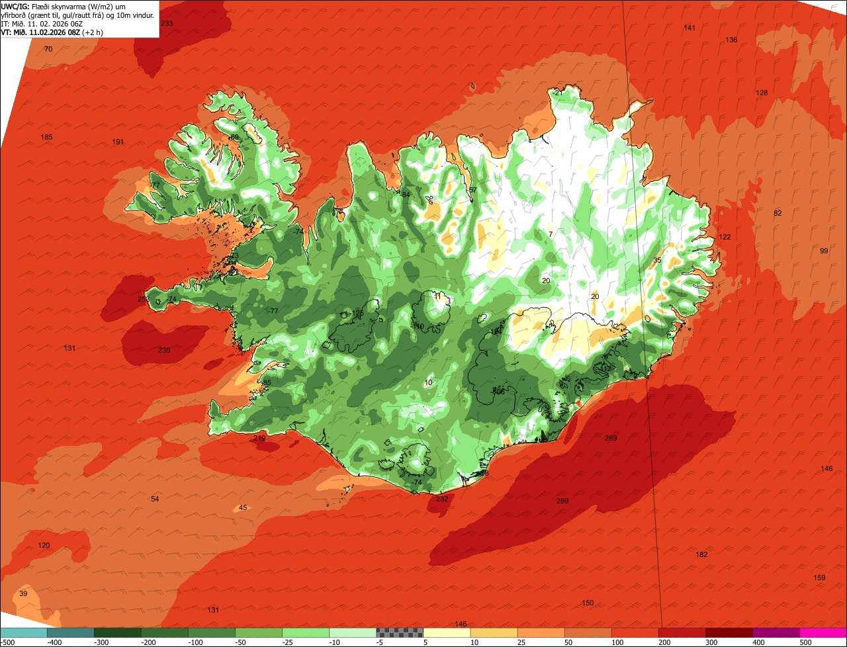This screenshot has height=647, width=847.
Task: Select the 84 value in North Iceland
Action: [x=406, y=194]
